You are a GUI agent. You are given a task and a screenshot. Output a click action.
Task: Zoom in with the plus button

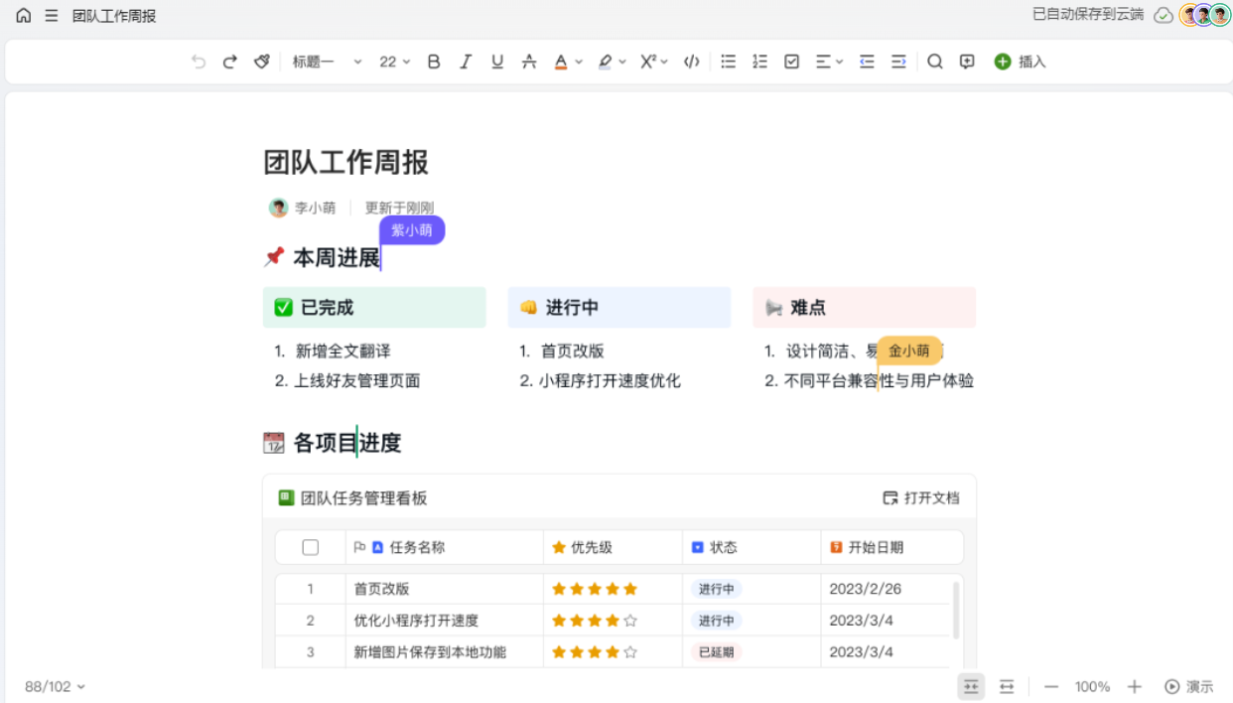1135,686
